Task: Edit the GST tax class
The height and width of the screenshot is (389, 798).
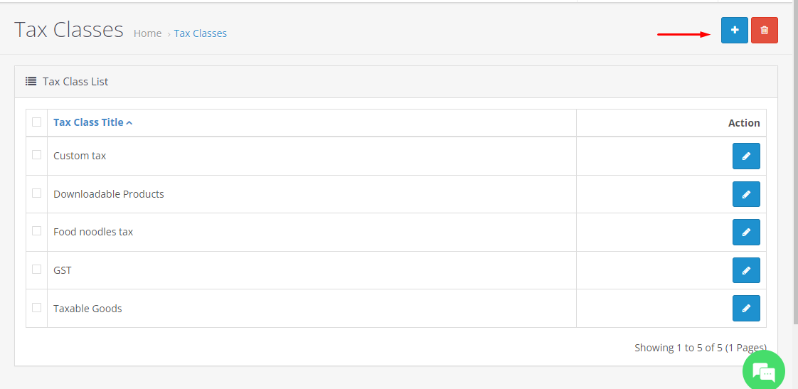Action: (746, 270)
